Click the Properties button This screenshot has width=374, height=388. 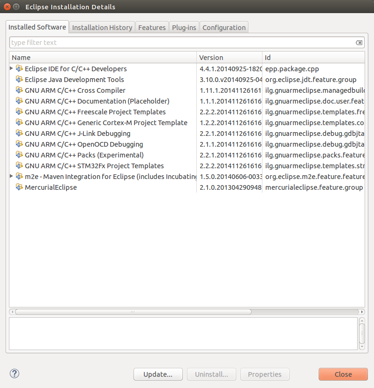click(265, 374)
